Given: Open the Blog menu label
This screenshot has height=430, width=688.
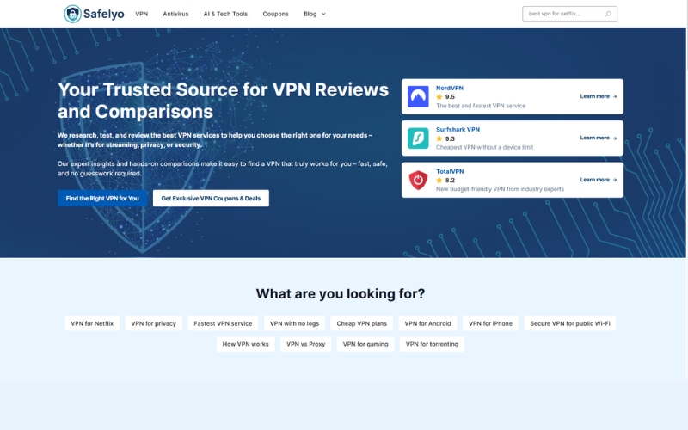Looking at the screenshot, I should pos(310,14).
